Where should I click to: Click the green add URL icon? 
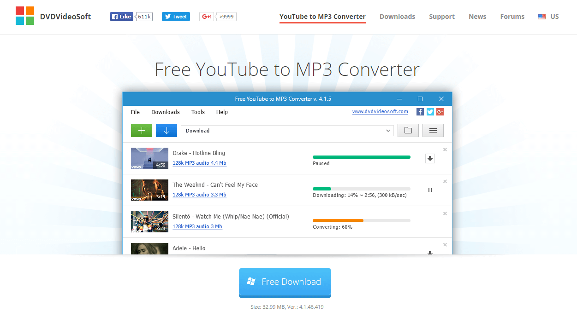(141, 130)
